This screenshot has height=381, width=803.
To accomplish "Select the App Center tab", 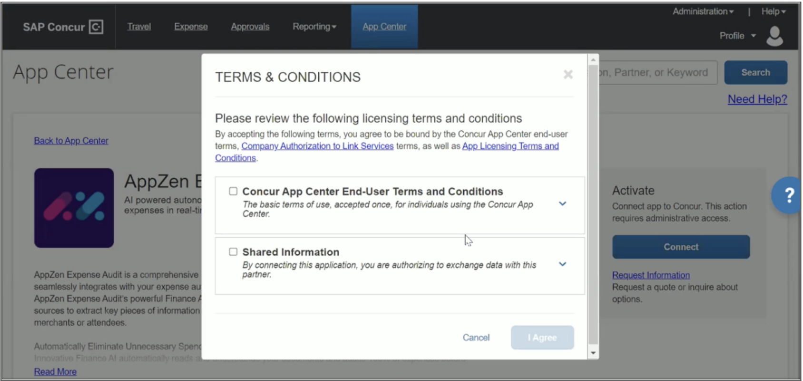I will 384,27.
